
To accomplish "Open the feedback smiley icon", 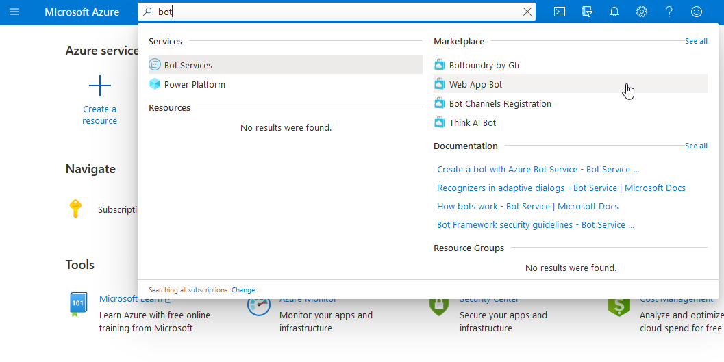I will [697, 12].
